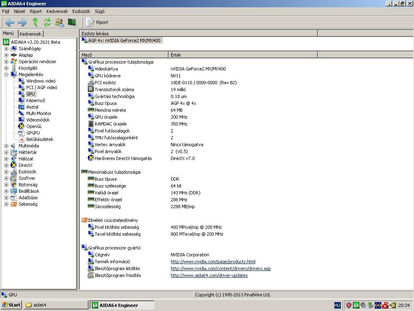Expand the Kiszolgáló tree node
Image resolution: width=414 pixels, height=311 pixels.
(x=6, y=68)
